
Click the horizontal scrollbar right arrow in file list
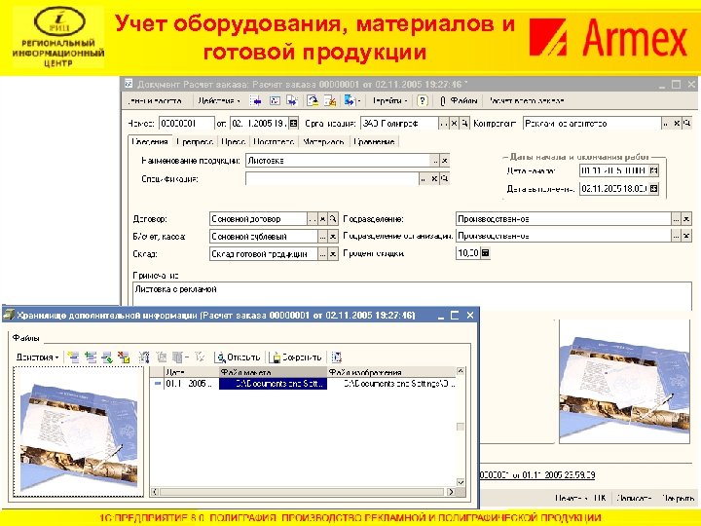coord(451,492)
